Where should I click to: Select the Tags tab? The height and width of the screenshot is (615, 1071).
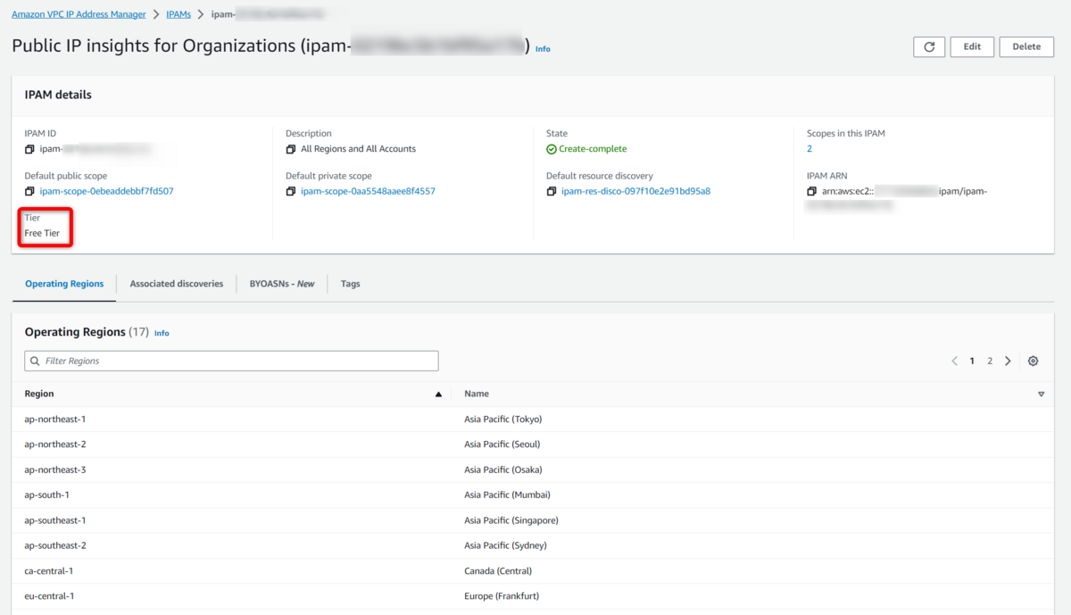[x=351, y=284]
